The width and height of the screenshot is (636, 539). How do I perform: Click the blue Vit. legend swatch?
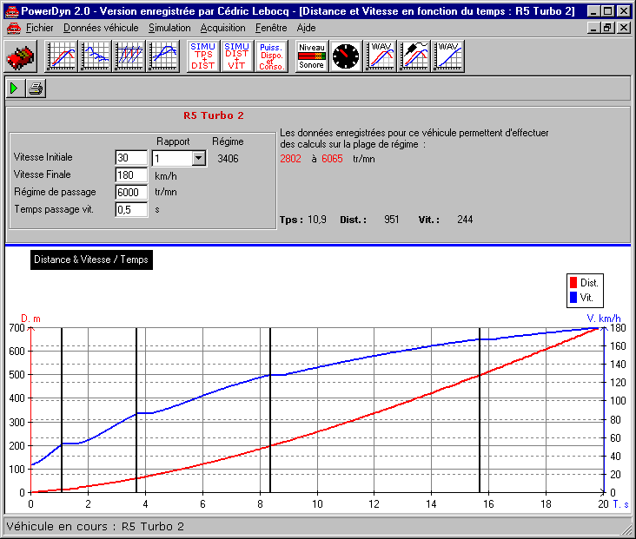(x=573, y=298)
